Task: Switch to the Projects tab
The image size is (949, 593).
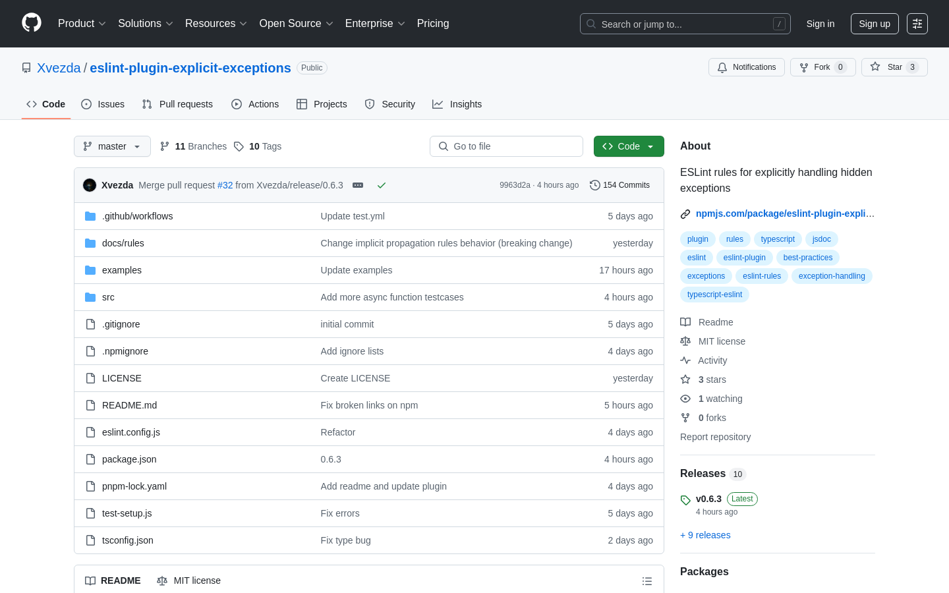Action: [x=322, y=104]
